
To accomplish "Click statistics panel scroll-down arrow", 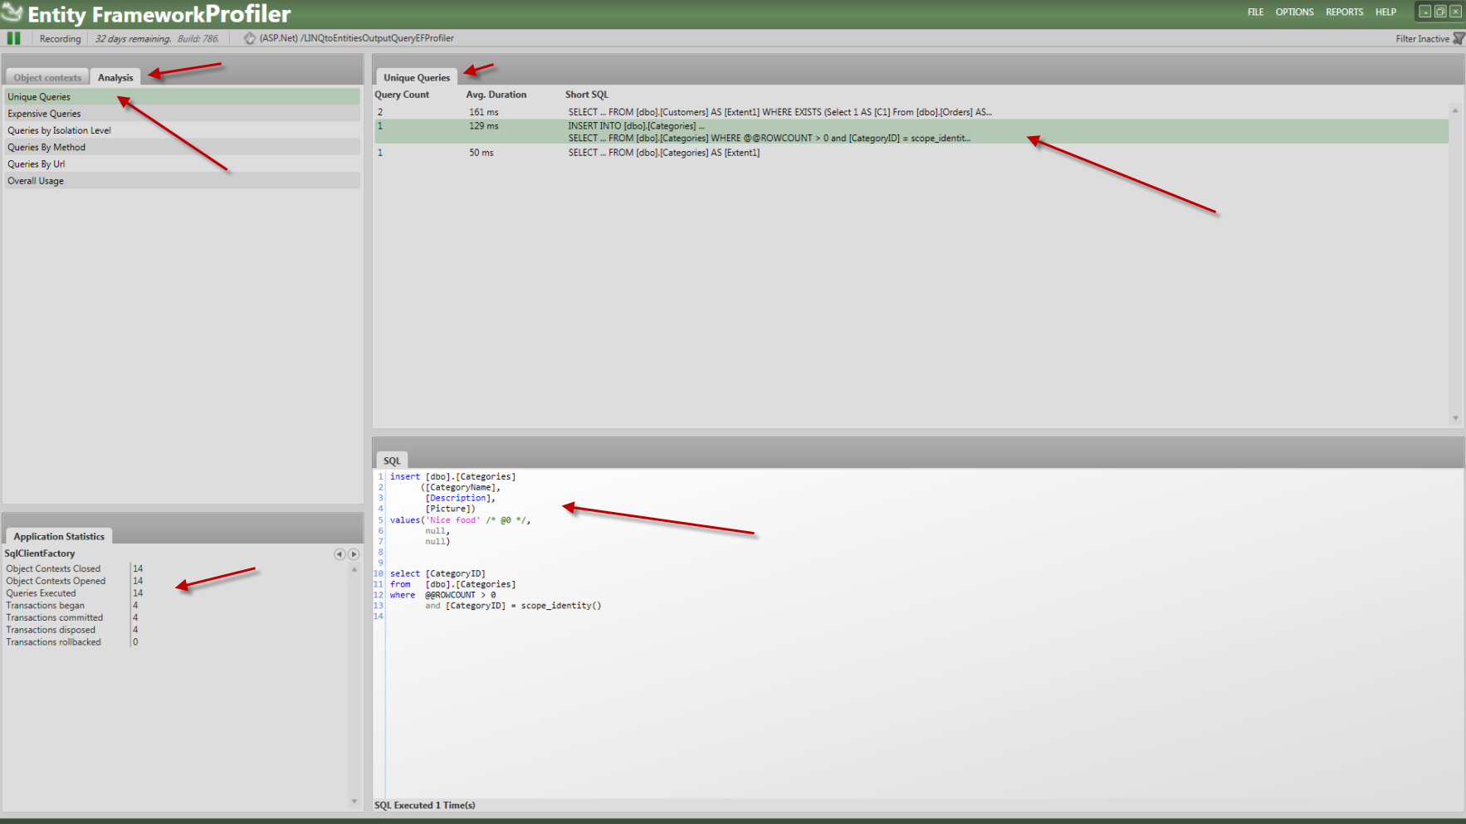I will point(354,802).
